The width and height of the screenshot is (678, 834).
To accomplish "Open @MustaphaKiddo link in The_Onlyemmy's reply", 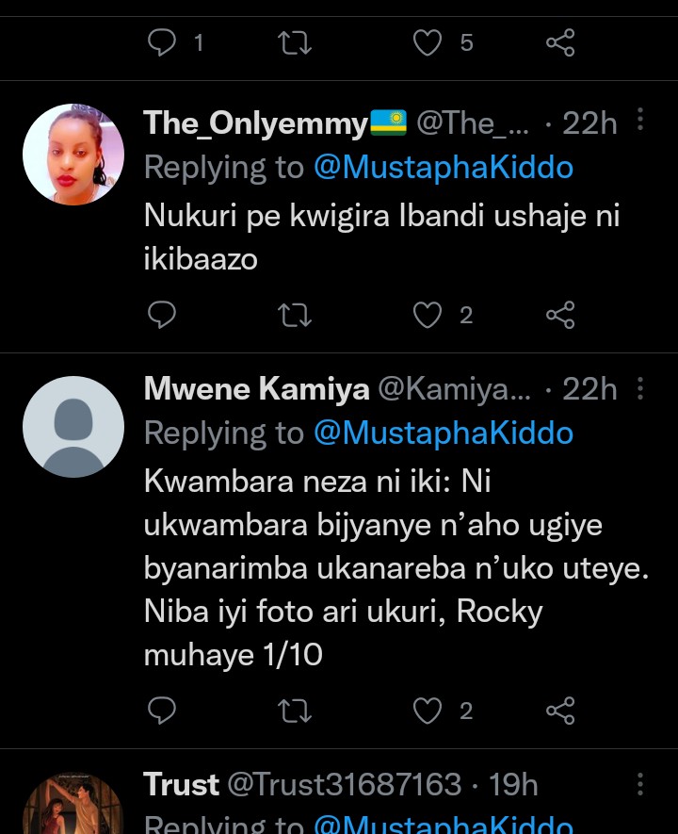I will (x=443, y=168).
